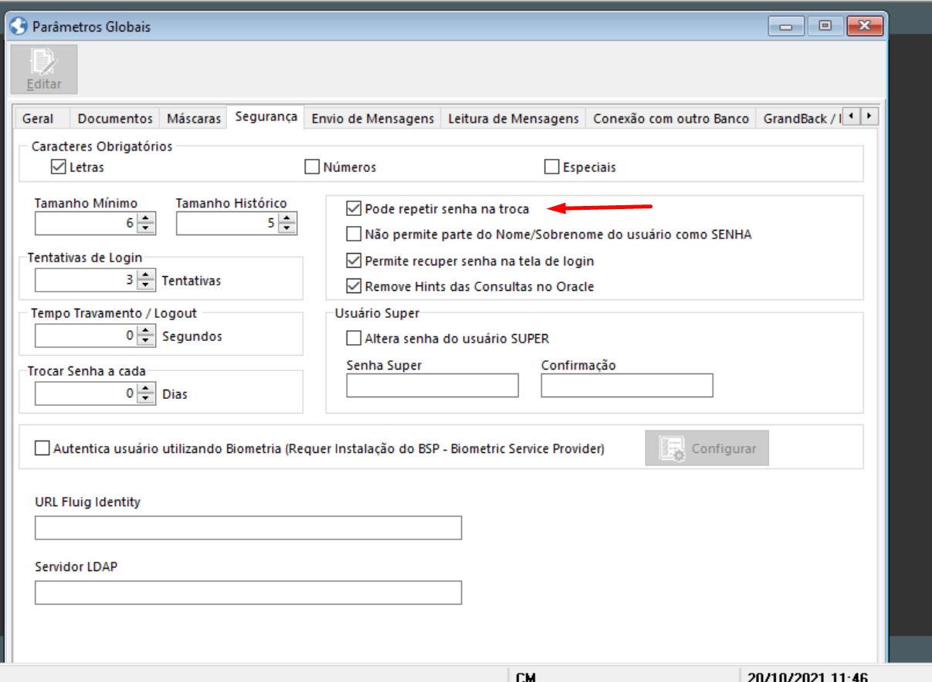This screenshot has height=682, width=932.
Task: Decrease Tamanho Histórico with down arrow
Action: tap(287, 228)
